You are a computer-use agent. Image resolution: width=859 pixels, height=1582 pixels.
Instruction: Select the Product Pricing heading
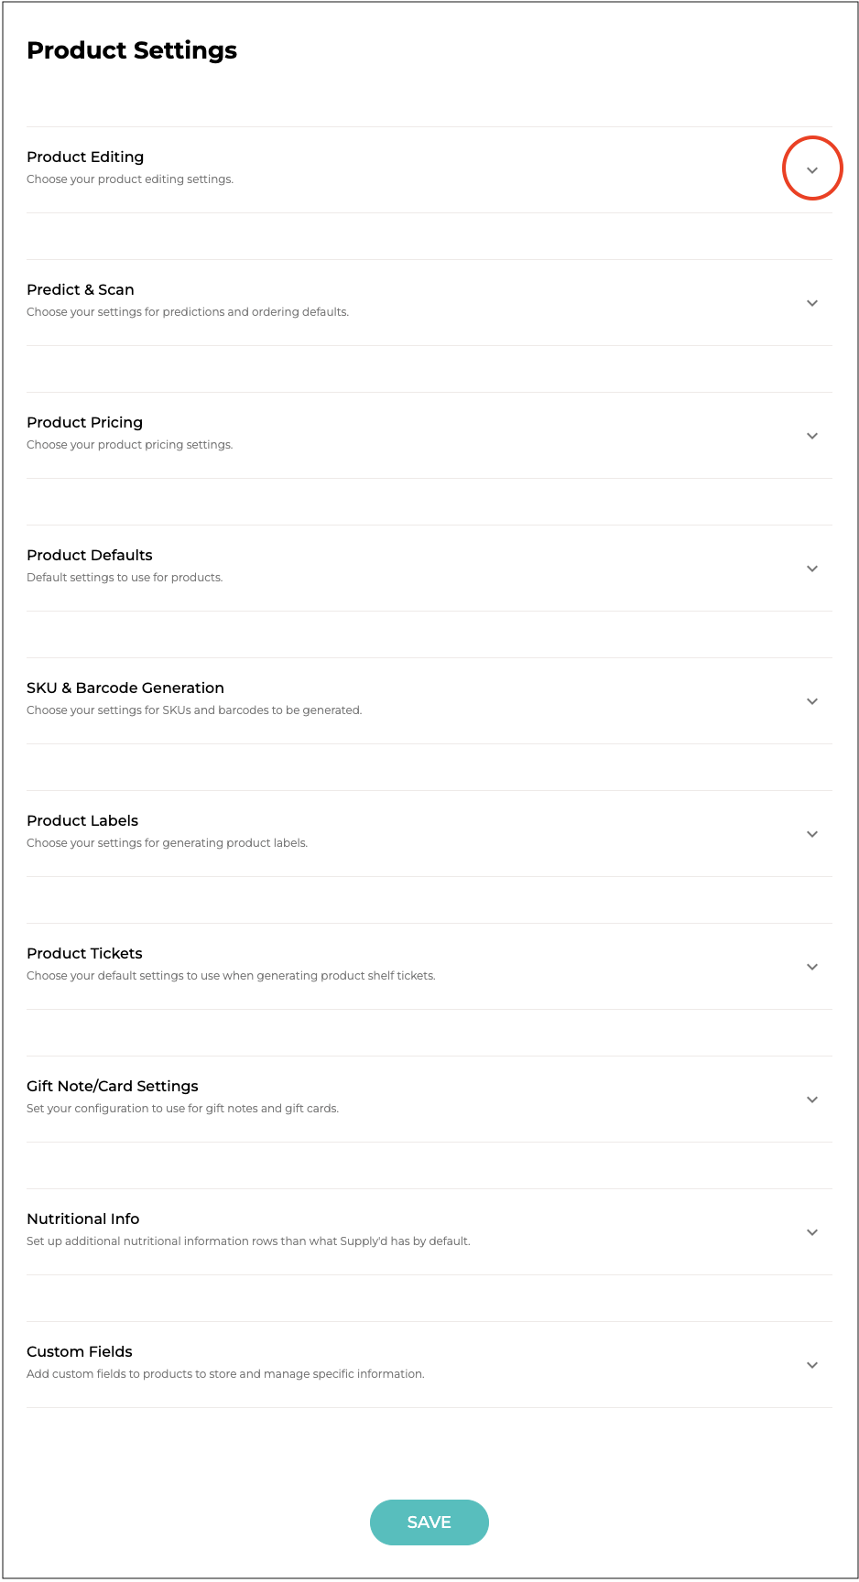[x=84, y=423]
